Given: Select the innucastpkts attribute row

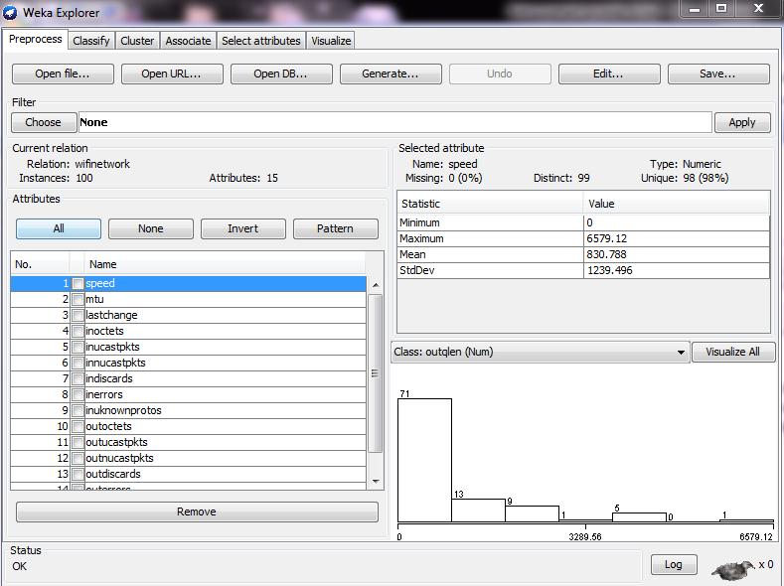Looking at the screenshot, I should tap(189, 364).
